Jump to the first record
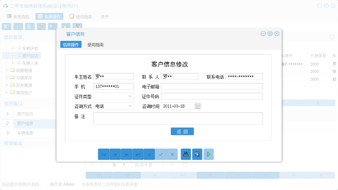The width and height of the screenshot is (338, 190). tap(104, 154)
